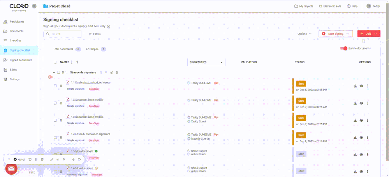This screenshot has height=177, width=389.
Task: Pause the screen recording
Action: tap(36, 159)
